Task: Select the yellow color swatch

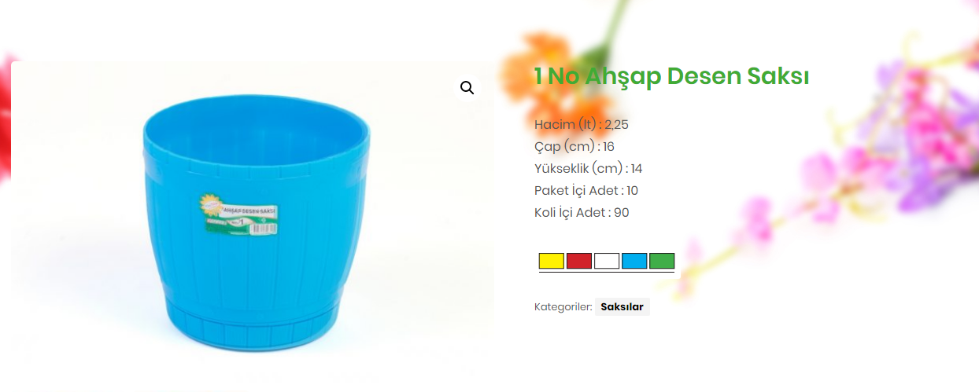Action: pos(552,261)
